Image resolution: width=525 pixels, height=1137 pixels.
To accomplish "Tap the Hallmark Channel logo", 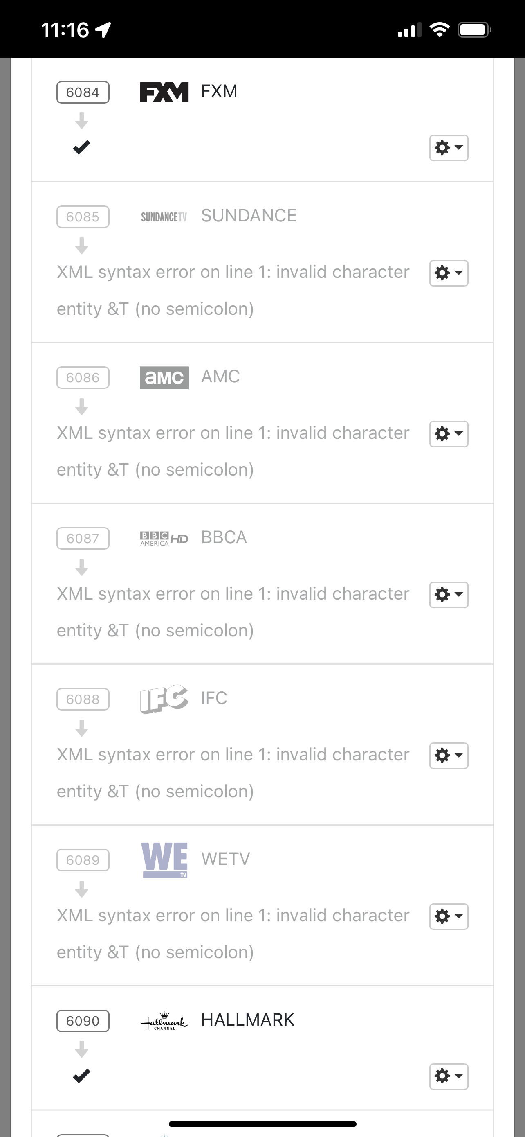I will coord(164,1021).
